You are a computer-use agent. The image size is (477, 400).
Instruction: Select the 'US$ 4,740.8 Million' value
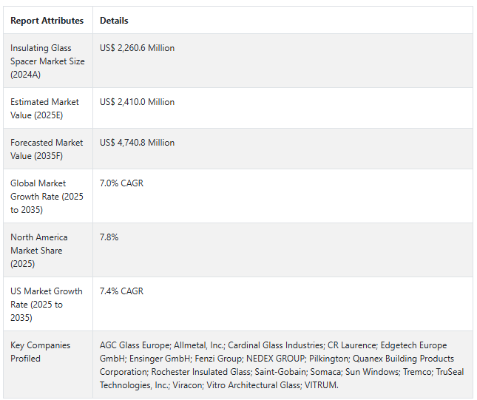point(137,143)
